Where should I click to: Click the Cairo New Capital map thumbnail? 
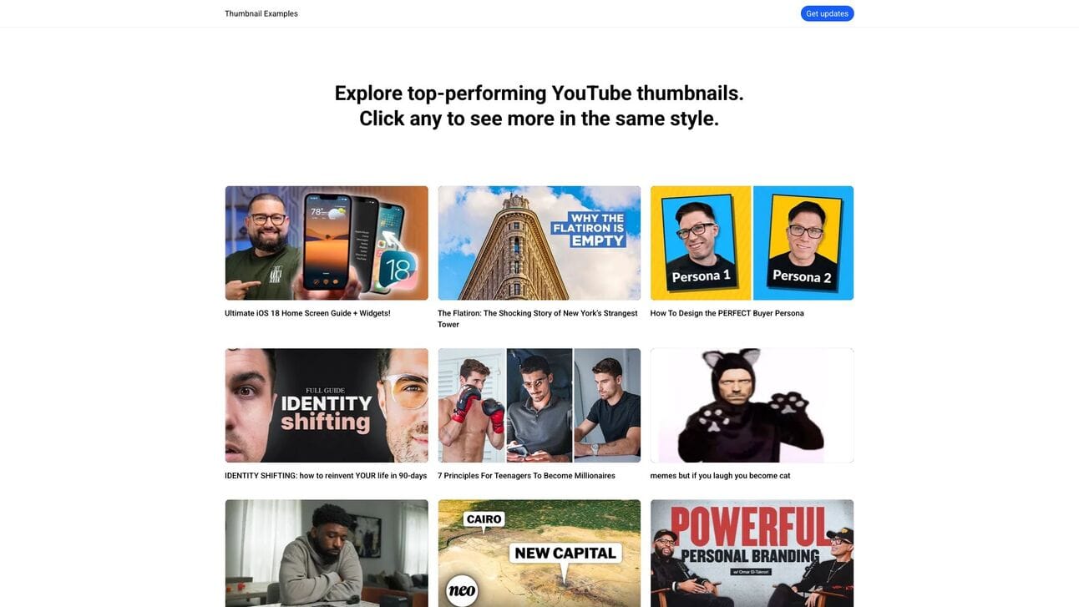(x=539, y=554)
